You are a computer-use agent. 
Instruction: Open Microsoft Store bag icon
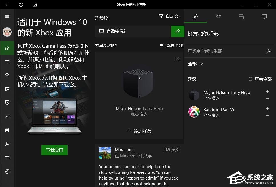click(x=7, y=130)
